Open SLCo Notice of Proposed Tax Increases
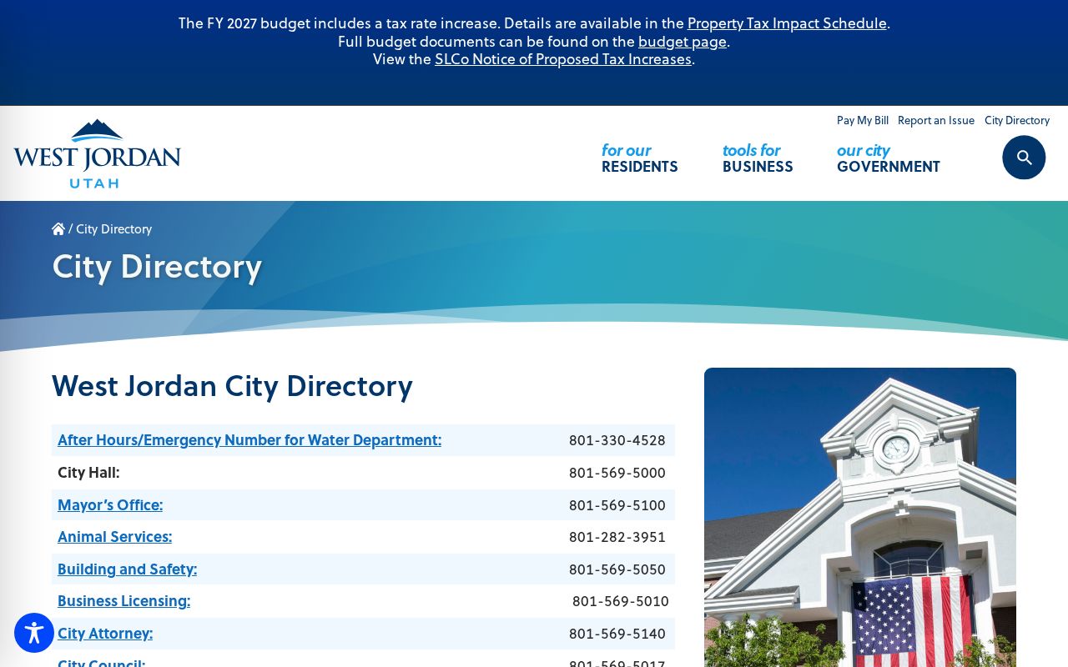Screen dimensions: 1068x667 click(x=563, y=59)
